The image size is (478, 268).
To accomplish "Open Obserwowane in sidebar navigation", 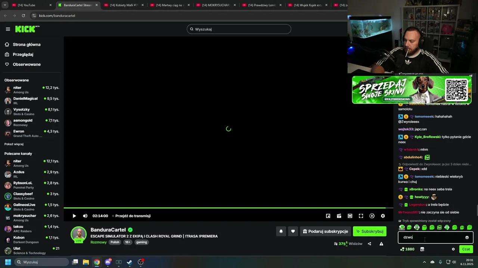I will [27, 64].
